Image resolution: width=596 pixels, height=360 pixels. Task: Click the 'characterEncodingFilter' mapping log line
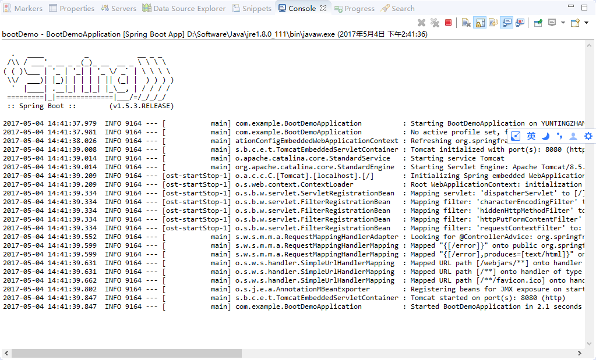pyautogui.click(x=294, y=202)
